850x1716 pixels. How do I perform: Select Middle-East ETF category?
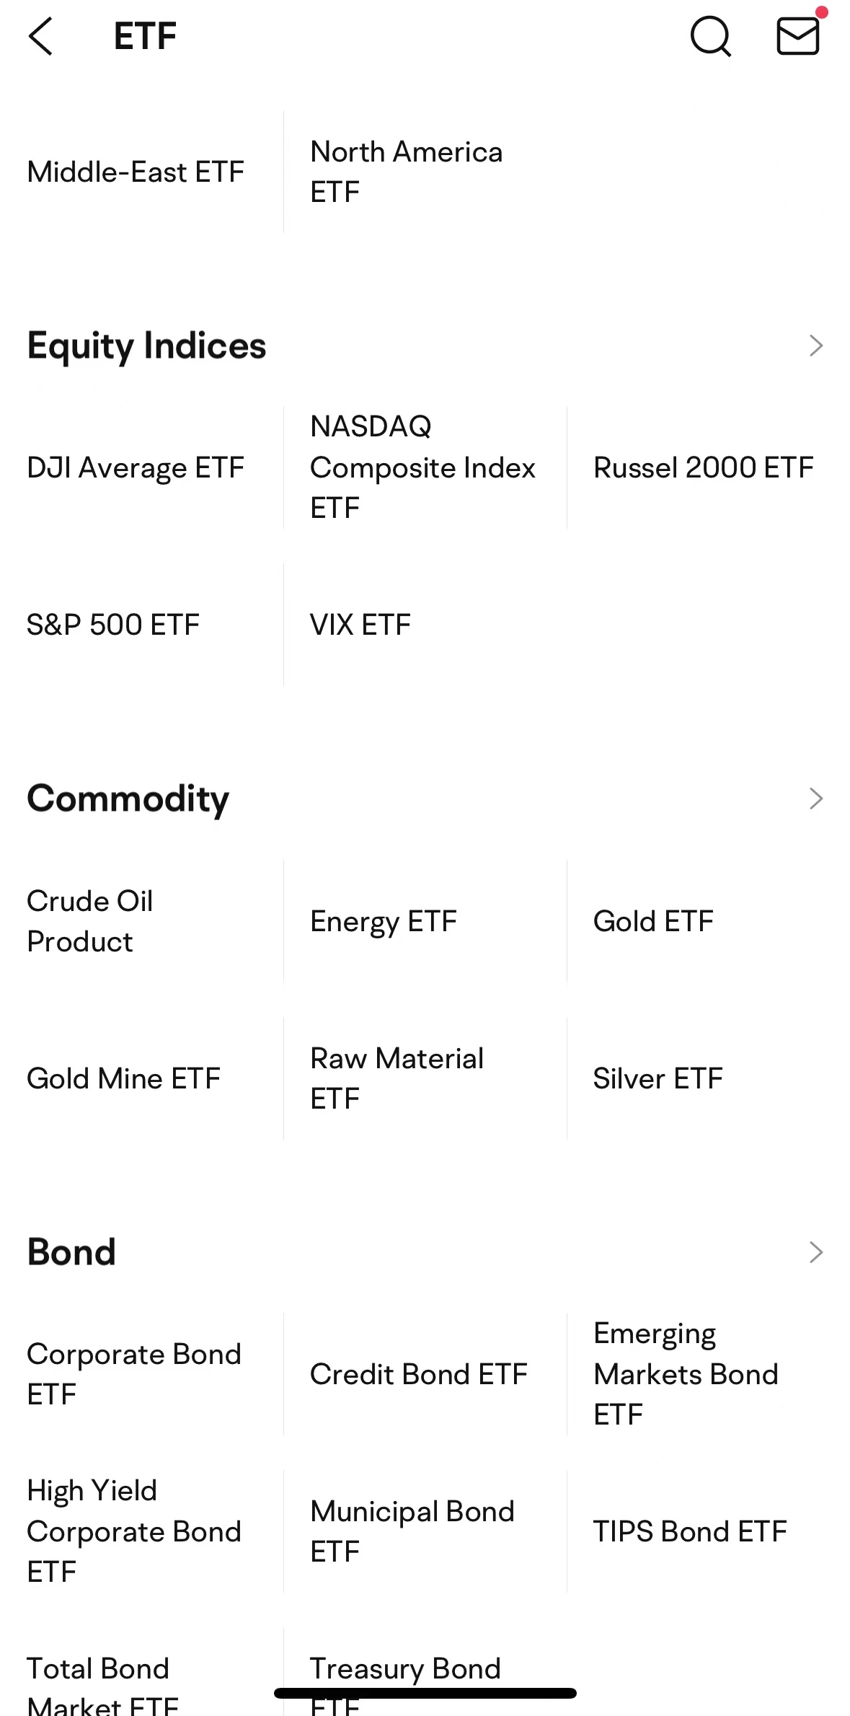pos(136,172)
